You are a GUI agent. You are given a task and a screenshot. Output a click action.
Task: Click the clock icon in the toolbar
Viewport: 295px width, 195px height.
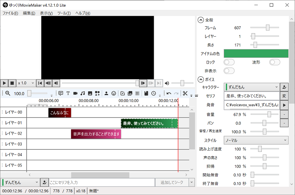153,93
